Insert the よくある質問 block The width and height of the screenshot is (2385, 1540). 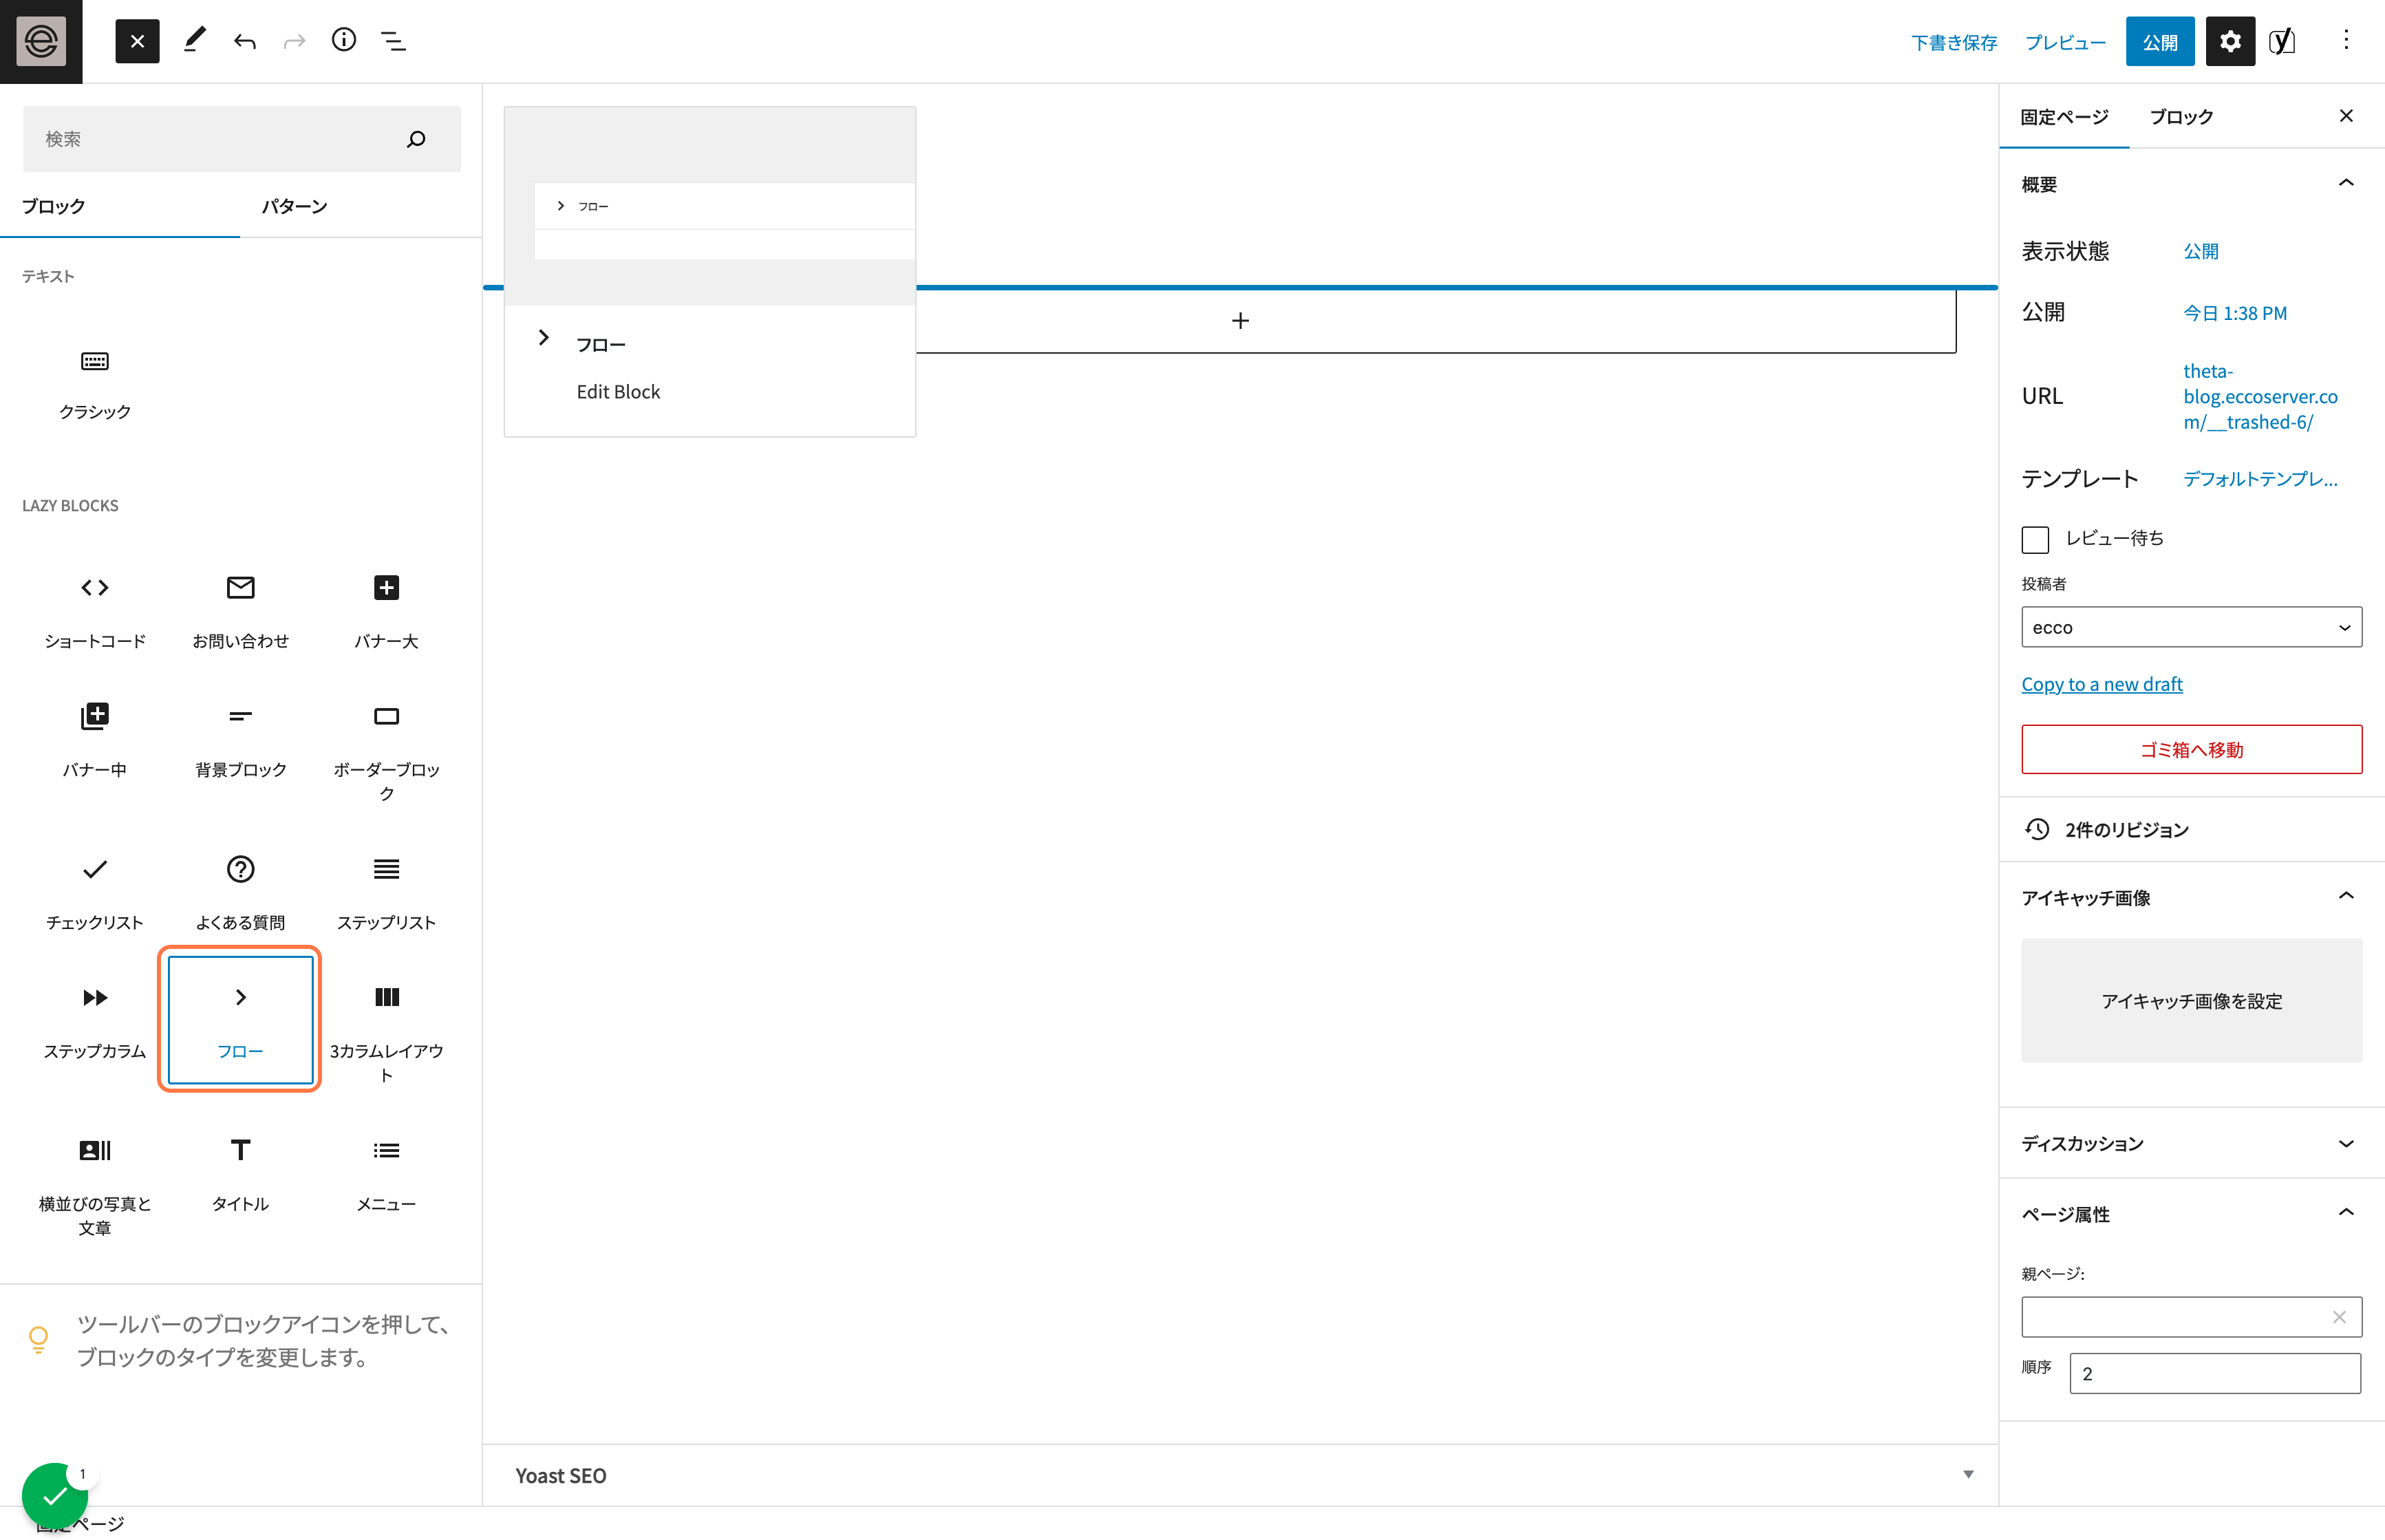(241, 893)
